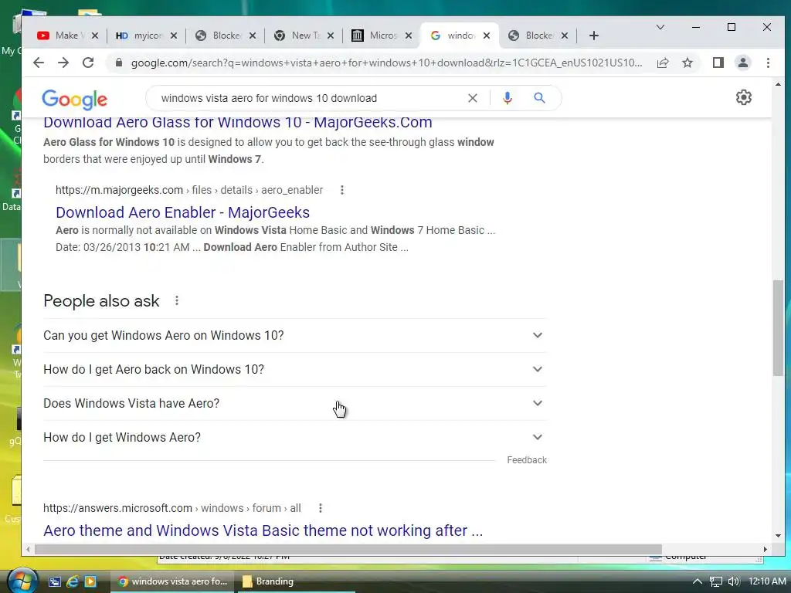
Task: Switch to the Make YouTube tab
Action: [64, 36]
